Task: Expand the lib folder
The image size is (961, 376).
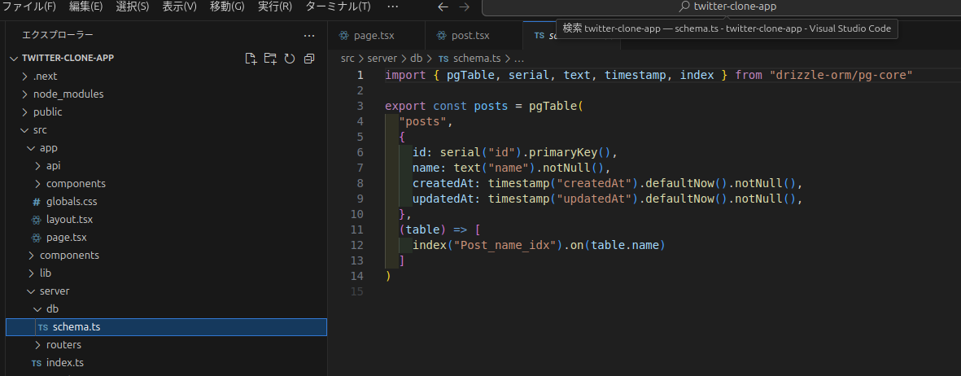Action: tap(167, 273)
